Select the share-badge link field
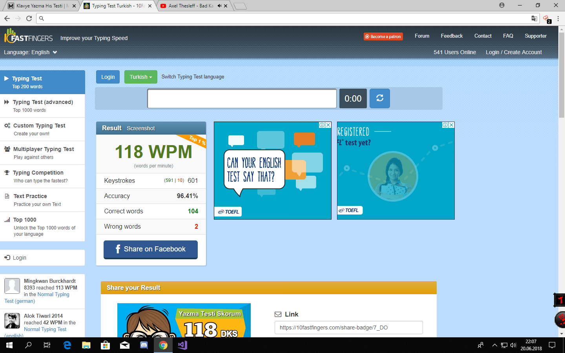Image resolution: width=565 pixels, height=353 pixels. (349, 328)
